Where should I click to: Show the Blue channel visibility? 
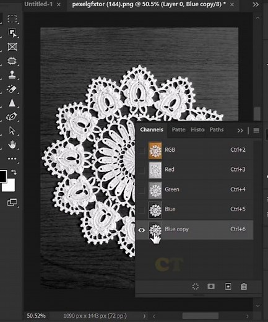pos(142,210)
